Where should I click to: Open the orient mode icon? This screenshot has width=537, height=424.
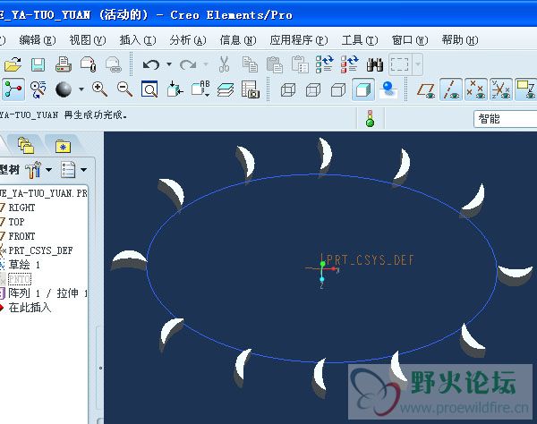point(38,89)
